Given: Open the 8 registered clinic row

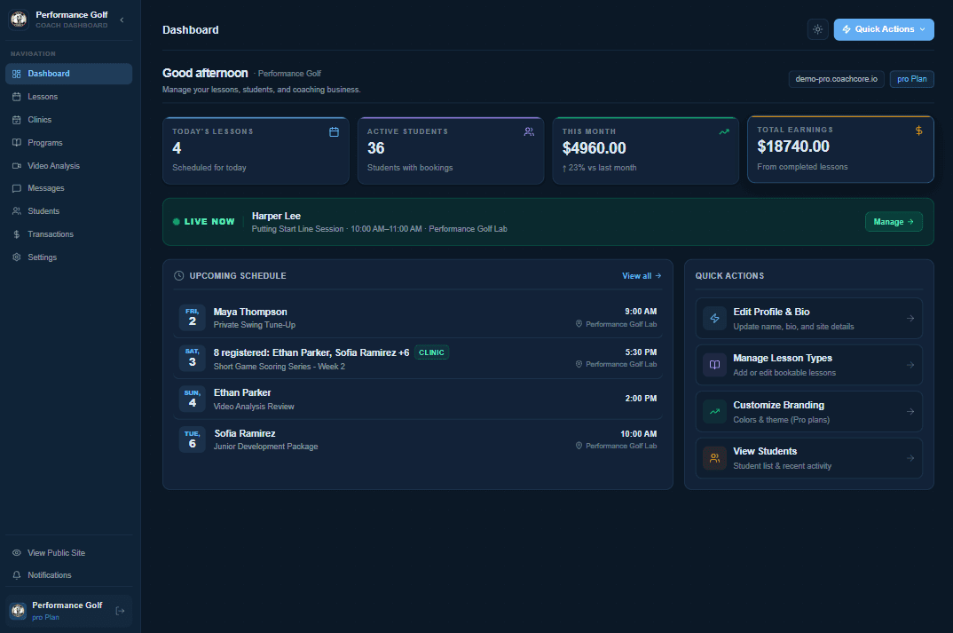Looking at the screenshot, I should (418, 359).
